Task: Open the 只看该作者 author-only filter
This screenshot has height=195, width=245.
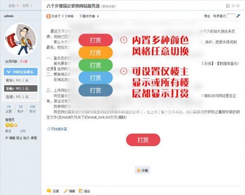Action: click(87, 16)
